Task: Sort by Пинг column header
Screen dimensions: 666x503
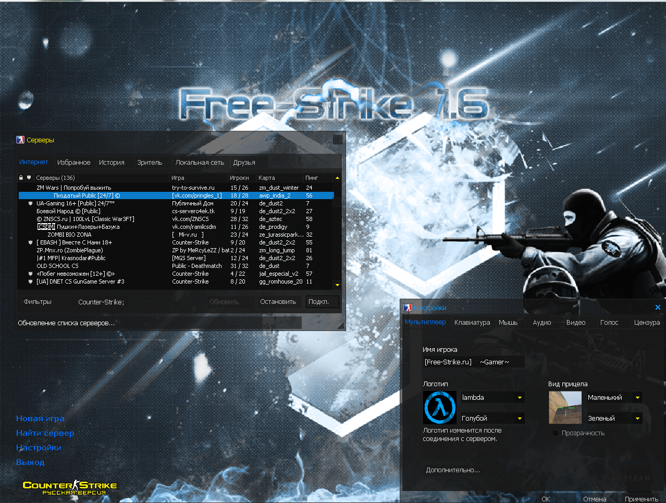Action: click(x=318, y=178)
